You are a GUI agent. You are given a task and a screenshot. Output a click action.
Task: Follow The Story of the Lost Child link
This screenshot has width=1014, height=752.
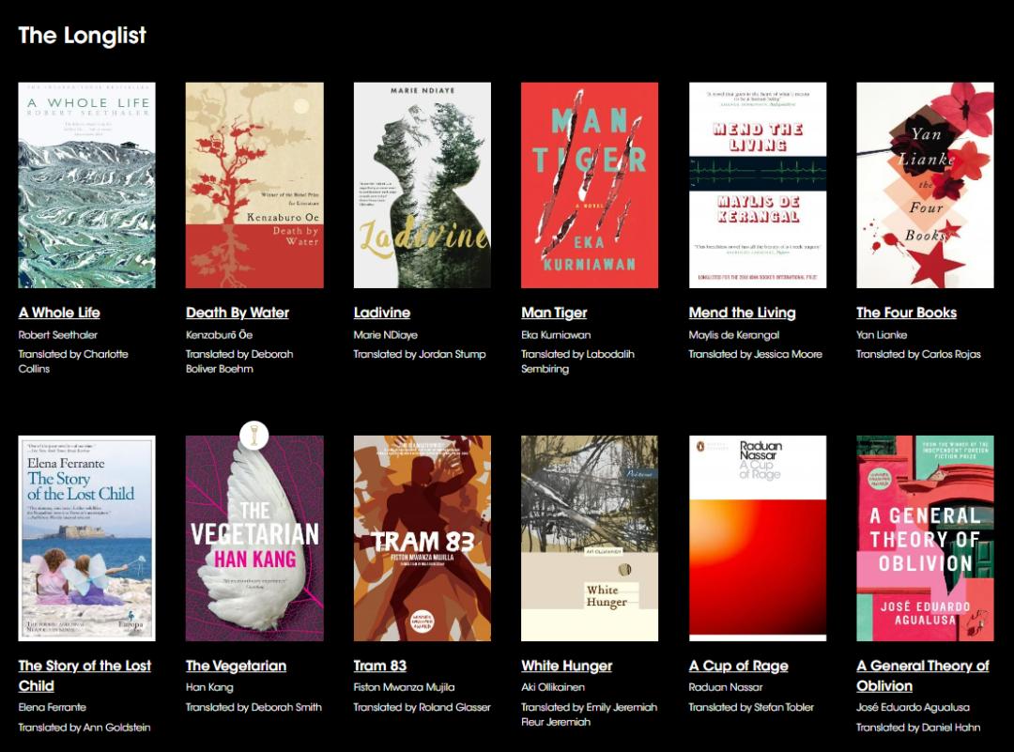84,676
